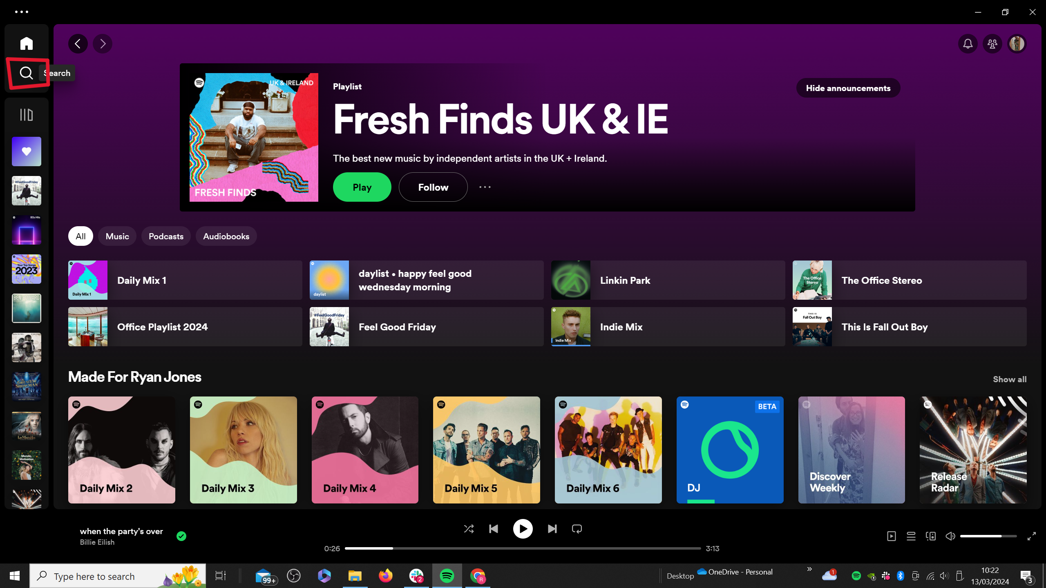This screenshot has width=1046, height=588.
Task: Adjust the volume slider
Action: [x=988, y=536]
